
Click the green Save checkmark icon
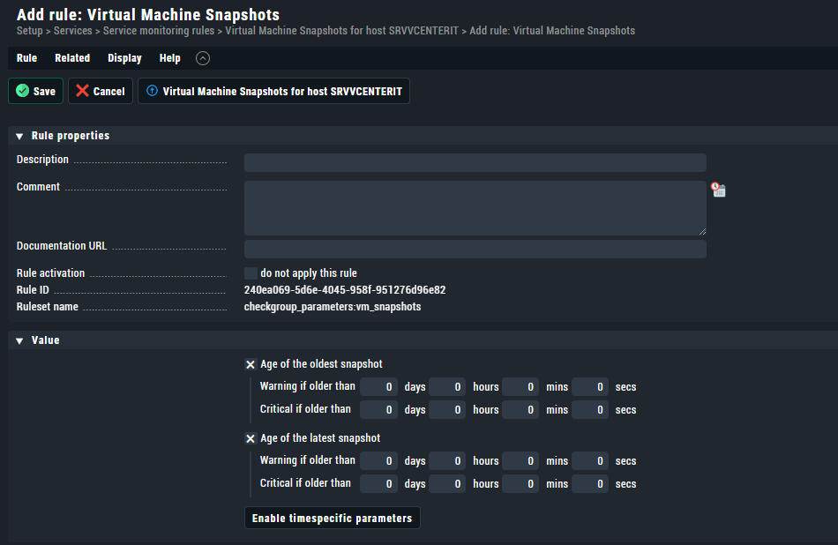(22, 91)
